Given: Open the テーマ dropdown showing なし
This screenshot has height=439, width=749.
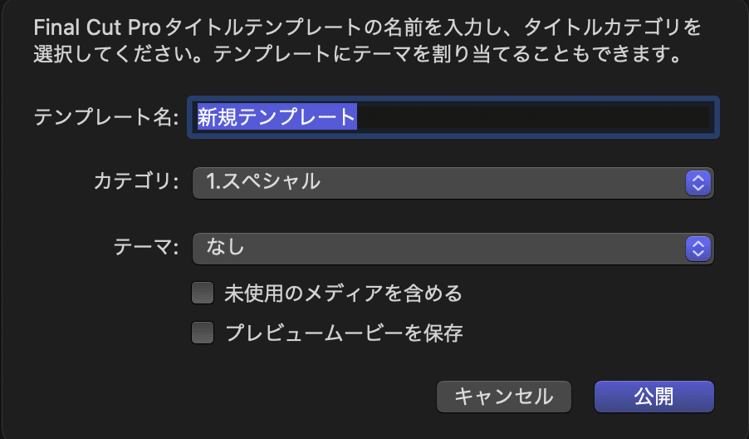Looking at the screenshot, I should (438, 247).
